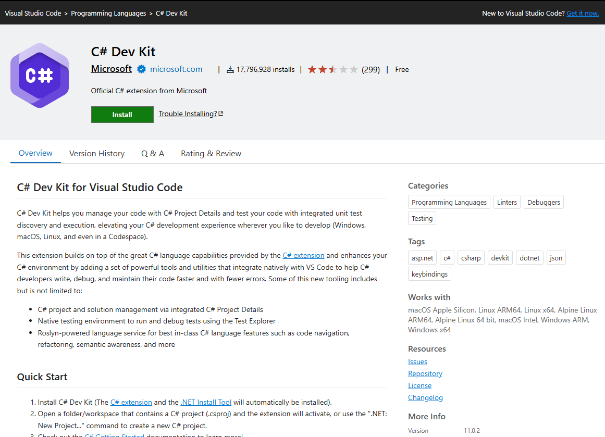605x437 pixels.
Task: Click the Free price label
Action: tap(402, 69)
